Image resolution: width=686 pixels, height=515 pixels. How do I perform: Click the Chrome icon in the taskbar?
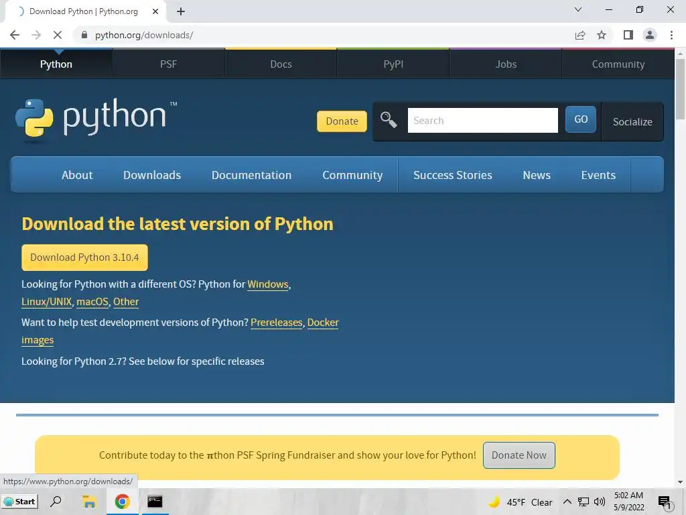click(123, 502)
